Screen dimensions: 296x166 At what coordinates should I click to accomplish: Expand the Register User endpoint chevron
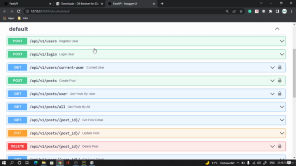point(282,41)
